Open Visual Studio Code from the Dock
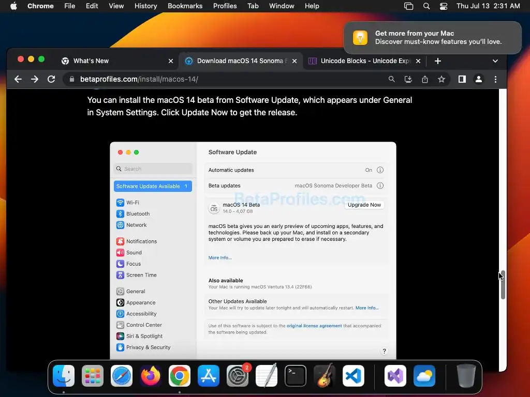 coord(353,376)
